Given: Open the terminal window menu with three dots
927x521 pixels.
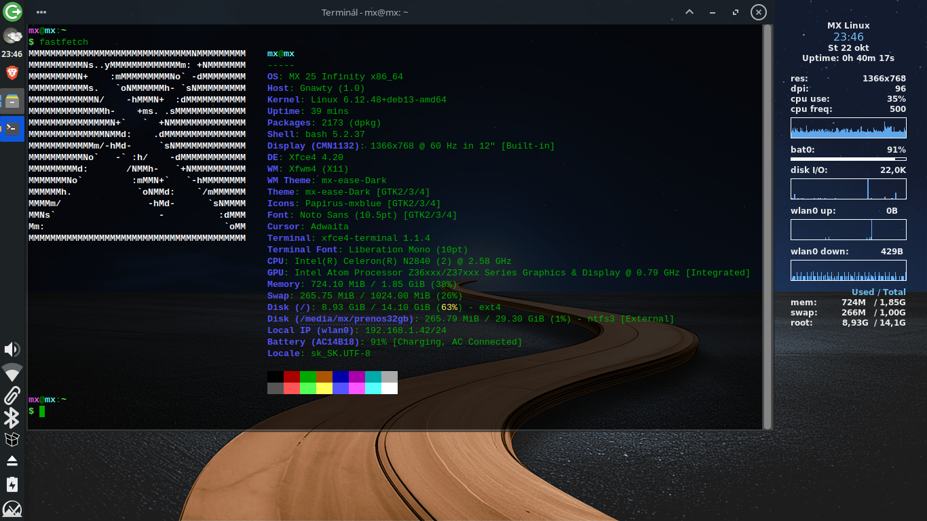Looking at the screenshot, I should click(41, 12).
